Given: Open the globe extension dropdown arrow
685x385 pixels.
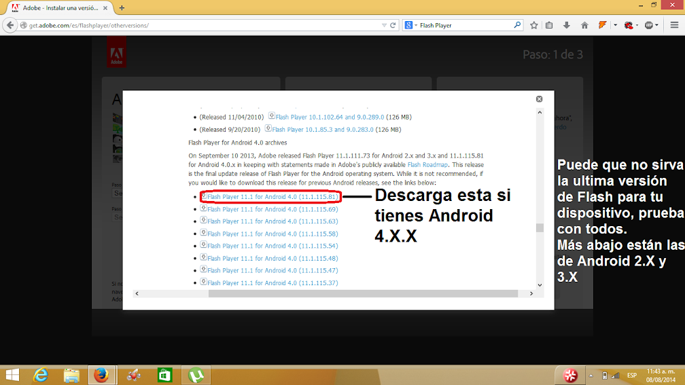Looking at the screenshot, I should (656, 25).
